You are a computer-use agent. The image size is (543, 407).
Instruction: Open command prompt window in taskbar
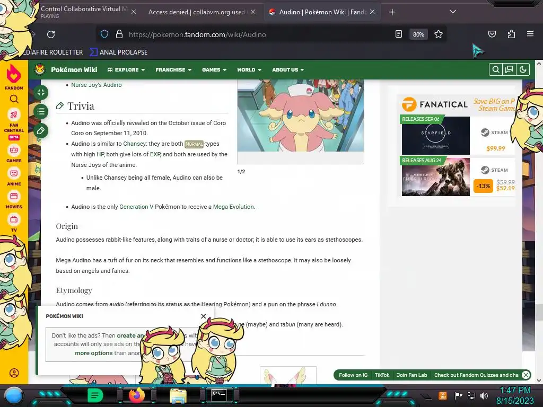[x=219, y=395]
